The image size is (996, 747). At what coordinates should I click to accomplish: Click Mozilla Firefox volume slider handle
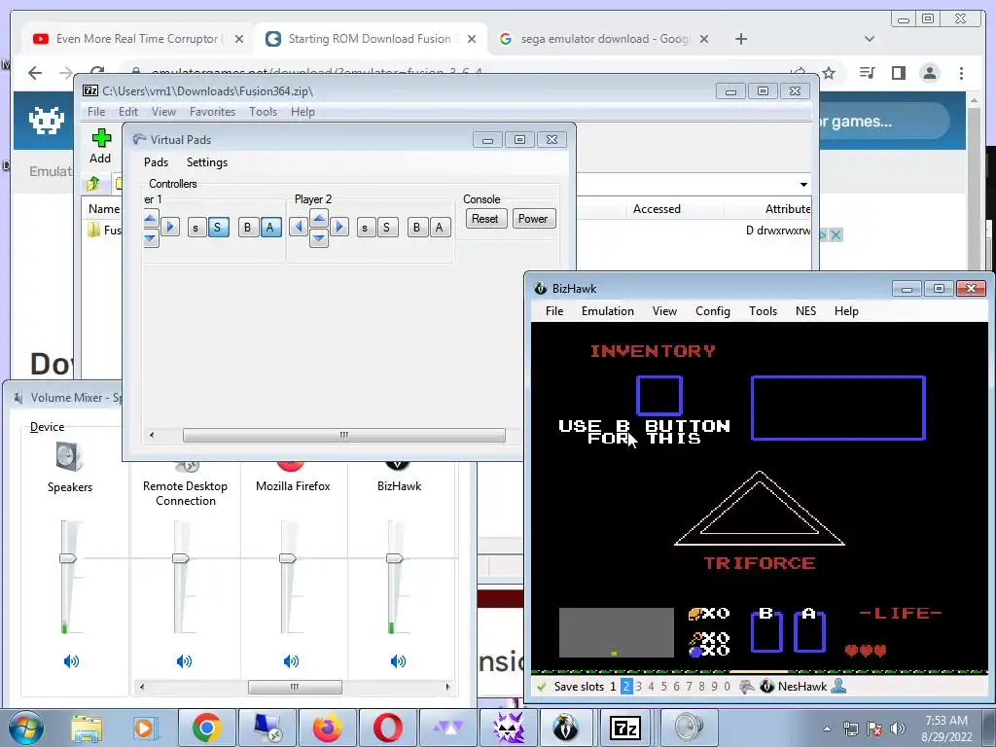pos(288,558)
